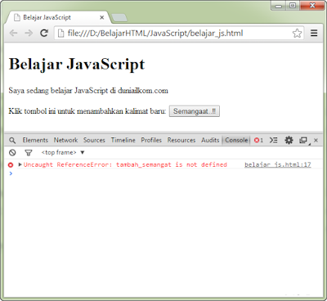Select the Console tab

236,140
